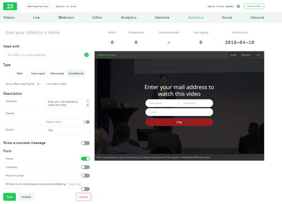Click the 23 logo icon
282x204 pixels.
[x=9, y=6]
